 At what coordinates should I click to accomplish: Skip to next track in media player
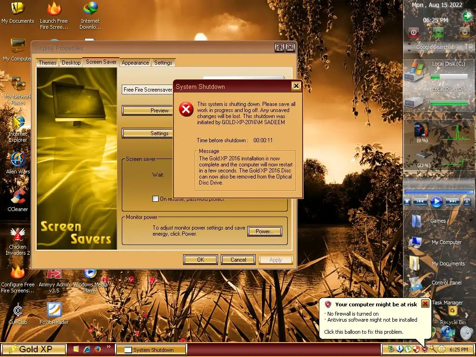tap(452, 201)
